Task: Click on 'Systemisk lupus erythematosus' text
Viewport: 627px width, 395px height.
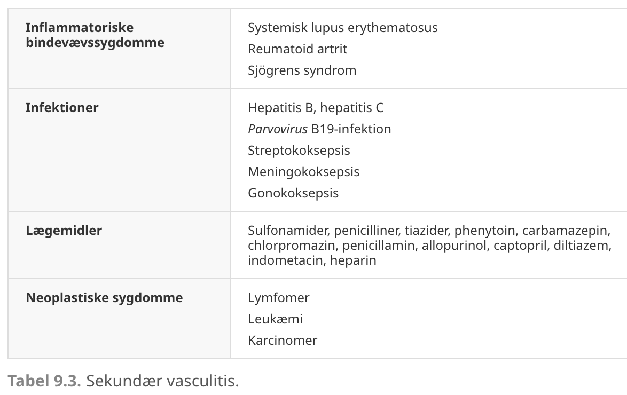Action: (x=343, y=28)
